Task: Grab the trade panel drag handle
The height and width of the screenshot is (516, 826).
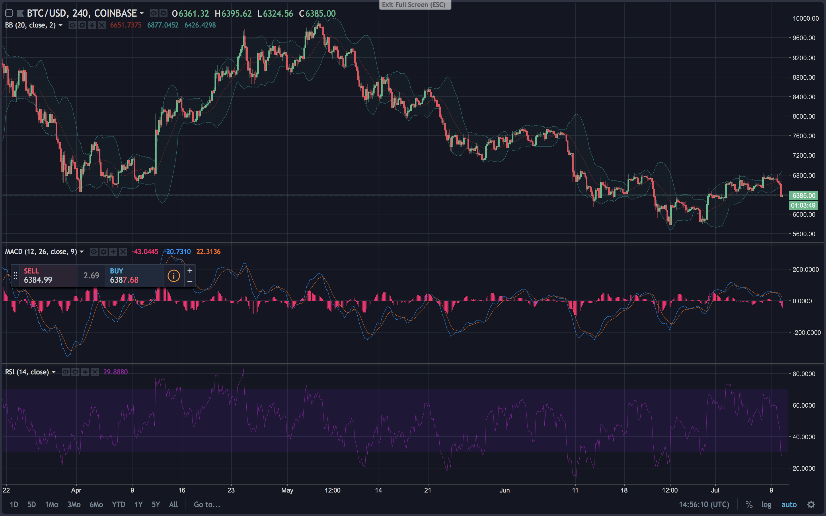Action: pyautogui.click(x=15, y=276)
